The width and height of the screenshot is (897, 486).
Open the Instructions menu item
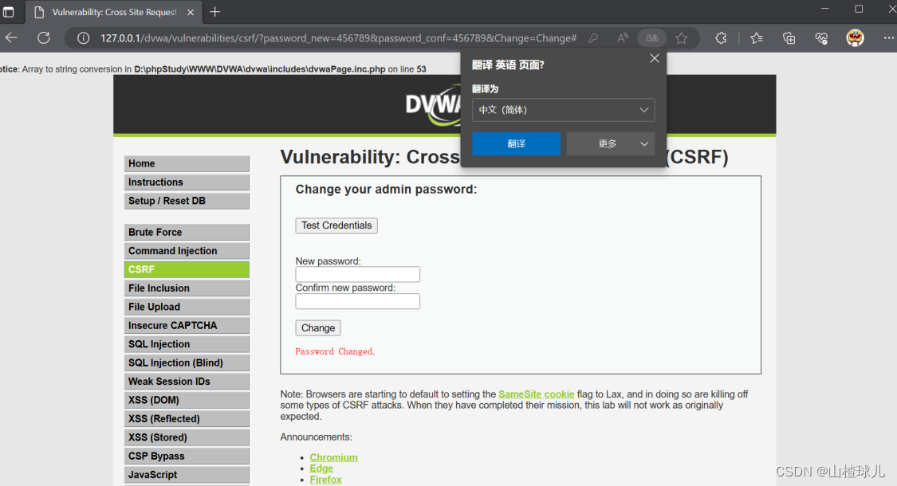pyautogui.click(x=187, y=182)
